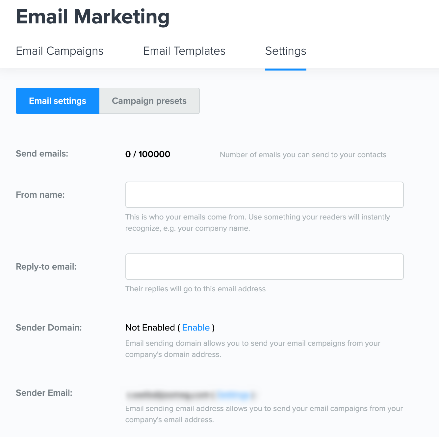Click into the Reply-to email field

264,267
